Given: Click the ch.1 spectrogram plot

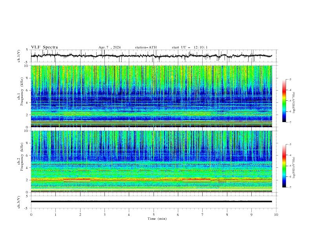Looking at the screenshot, I should (152, 96).
